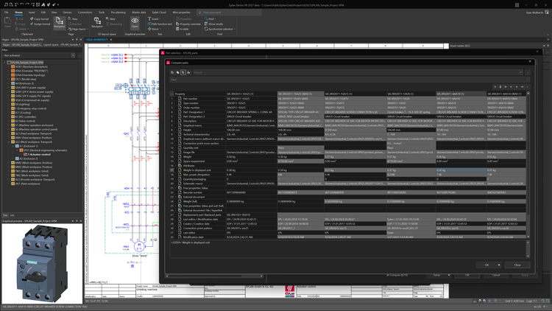Open the Not activated filter dropdown
Image resolution: width=552 pixels, height=311 pixels.
point(73,55)
